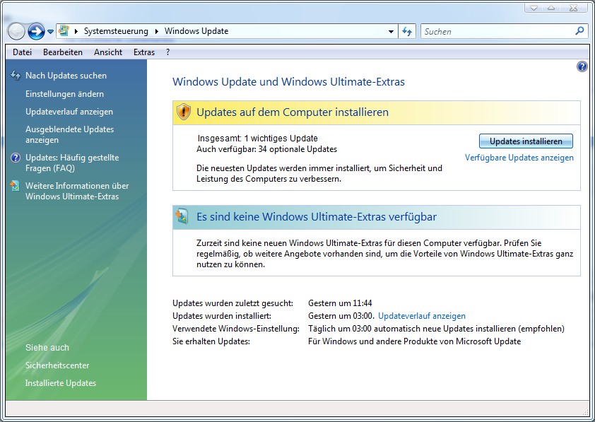This screenshot has height=422, width=595.
Task: Click the Updates installieren button
Action: pyautogui.click(x=526, y=141)
